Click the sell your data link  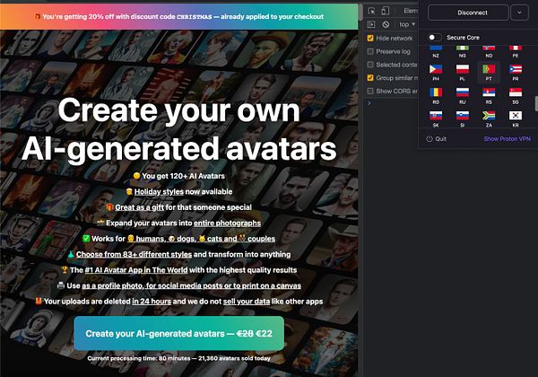247,302
